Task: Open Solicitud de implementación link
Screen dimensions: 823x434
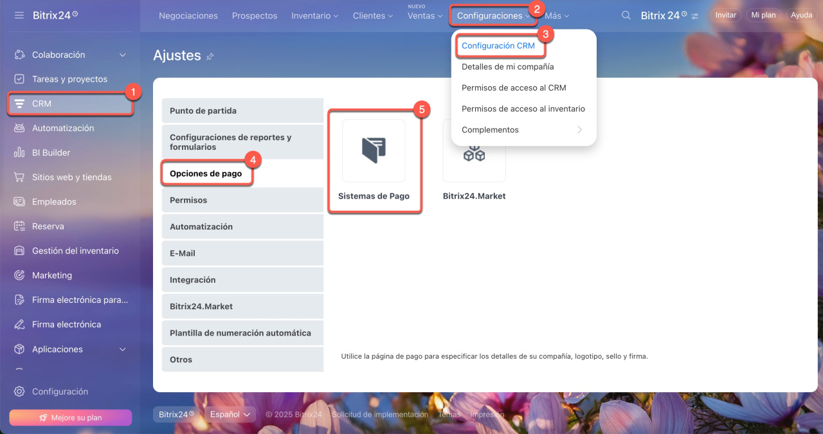Action: point(380,415)
